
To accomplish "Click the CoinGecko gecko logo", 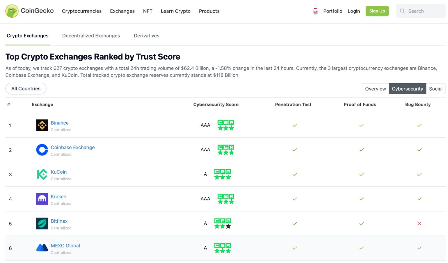I will 12,11.
